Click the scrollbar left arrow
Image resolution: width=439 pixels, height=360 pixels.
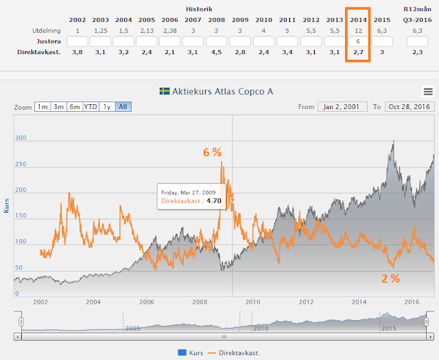pyautogui.click(x=18, y=337)
